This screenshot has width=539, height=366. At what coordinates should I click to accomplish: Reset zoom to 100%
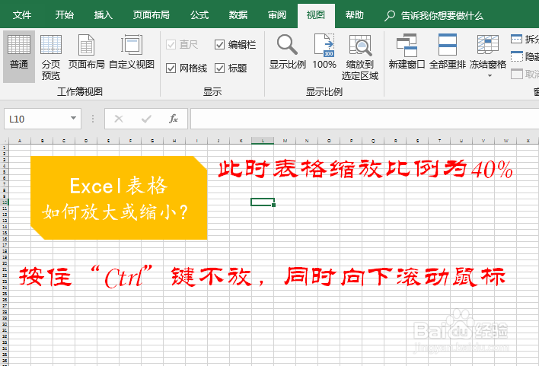click(x=324, y=52)
